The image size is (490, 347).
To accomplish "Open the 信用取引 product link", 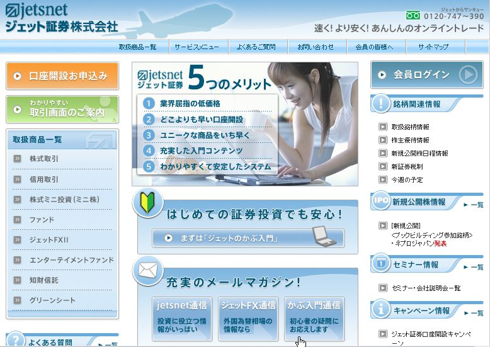I will pos(43,179).
